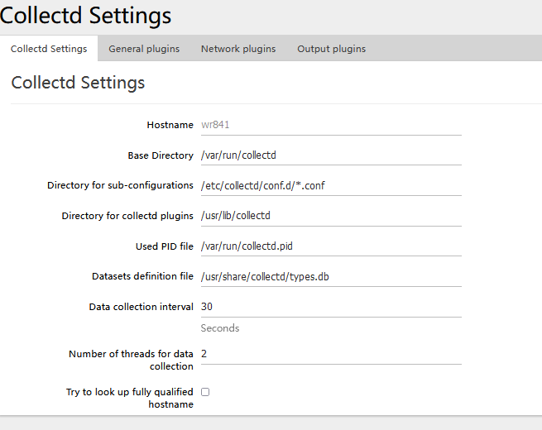Switch to the General plugins tab
Viewport: 542px width, 430px height.
point(144,49)
